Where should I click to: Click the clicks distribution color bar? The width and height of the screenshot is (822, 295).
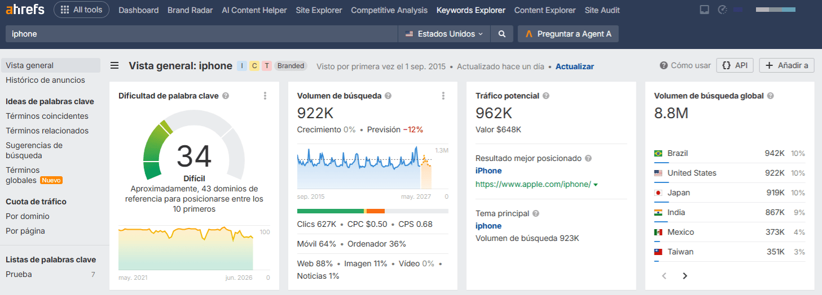pyautogui.click(x=372, y=211)
